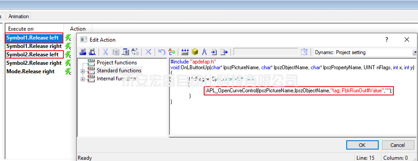Click the Delete X icon in toolbar
This screenshot has width=418, height=161.
point(148,52)
